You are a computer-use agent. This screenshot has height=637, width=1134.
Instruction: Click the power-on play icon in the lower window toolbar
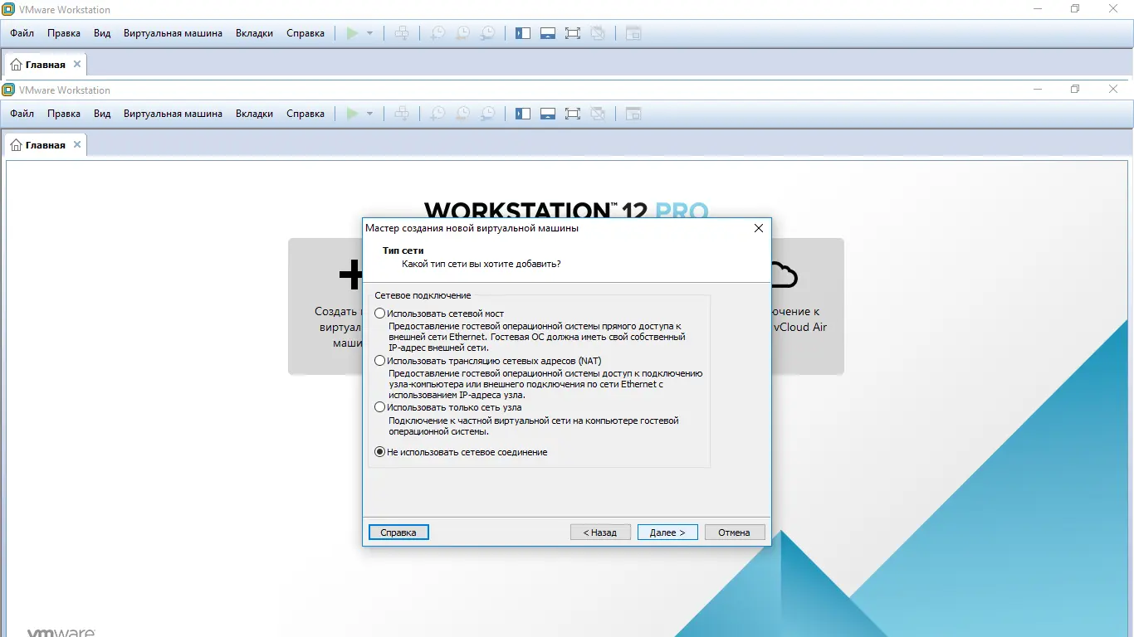click(352, 114)
